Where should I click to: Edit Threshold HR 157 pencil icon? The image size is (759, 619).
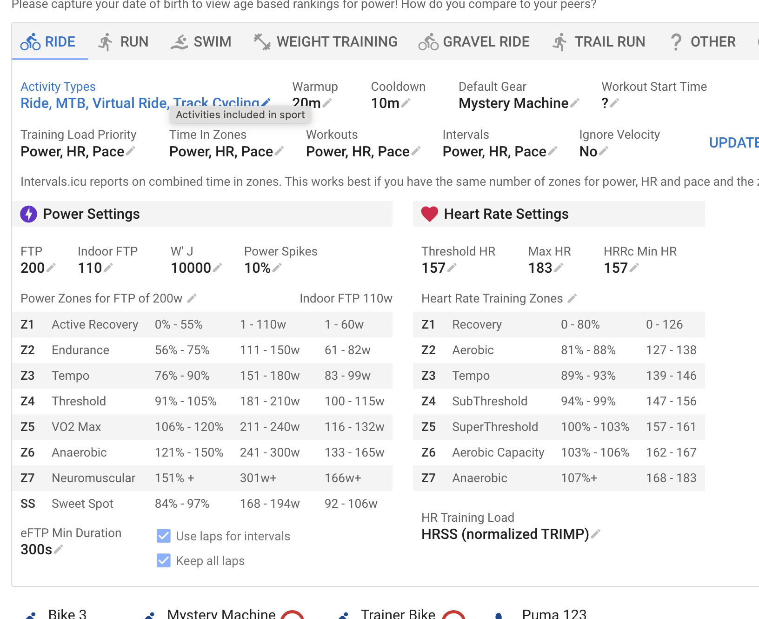[x=452, y=267]
